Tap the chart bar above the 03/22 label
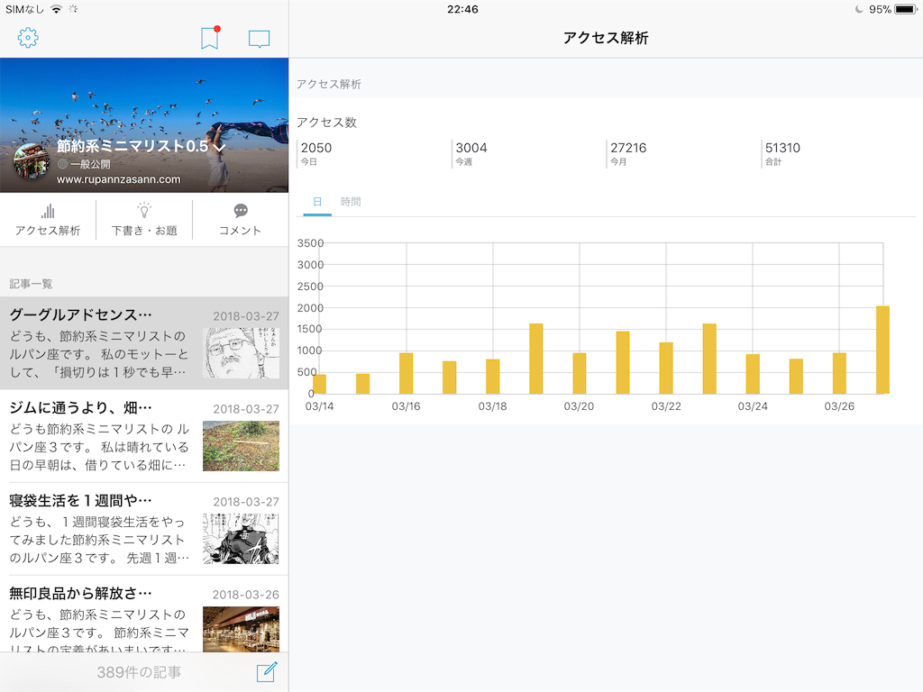This screenshot has width=923, height=692. tap(666, 369)
